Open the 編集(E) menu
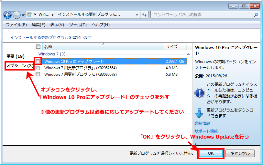Screen dimensions: 263x165 38,25
